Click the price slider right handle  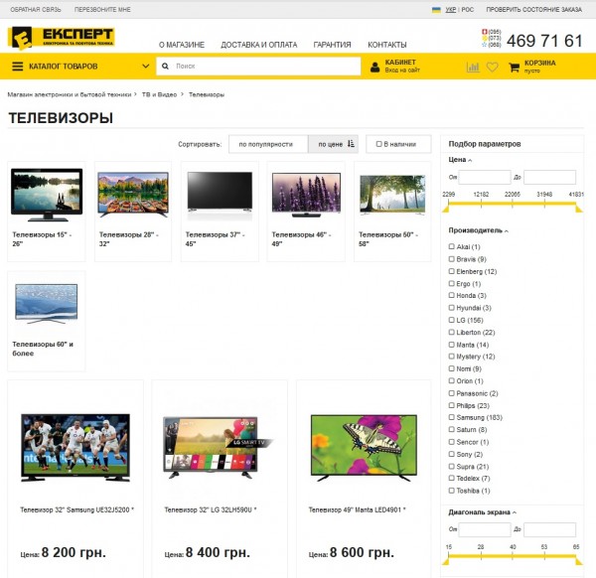tap(579, 209)
